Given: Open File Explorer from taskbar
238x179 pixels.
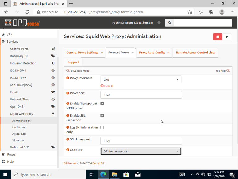Looking at the screenshot, I should coord(115,174).
